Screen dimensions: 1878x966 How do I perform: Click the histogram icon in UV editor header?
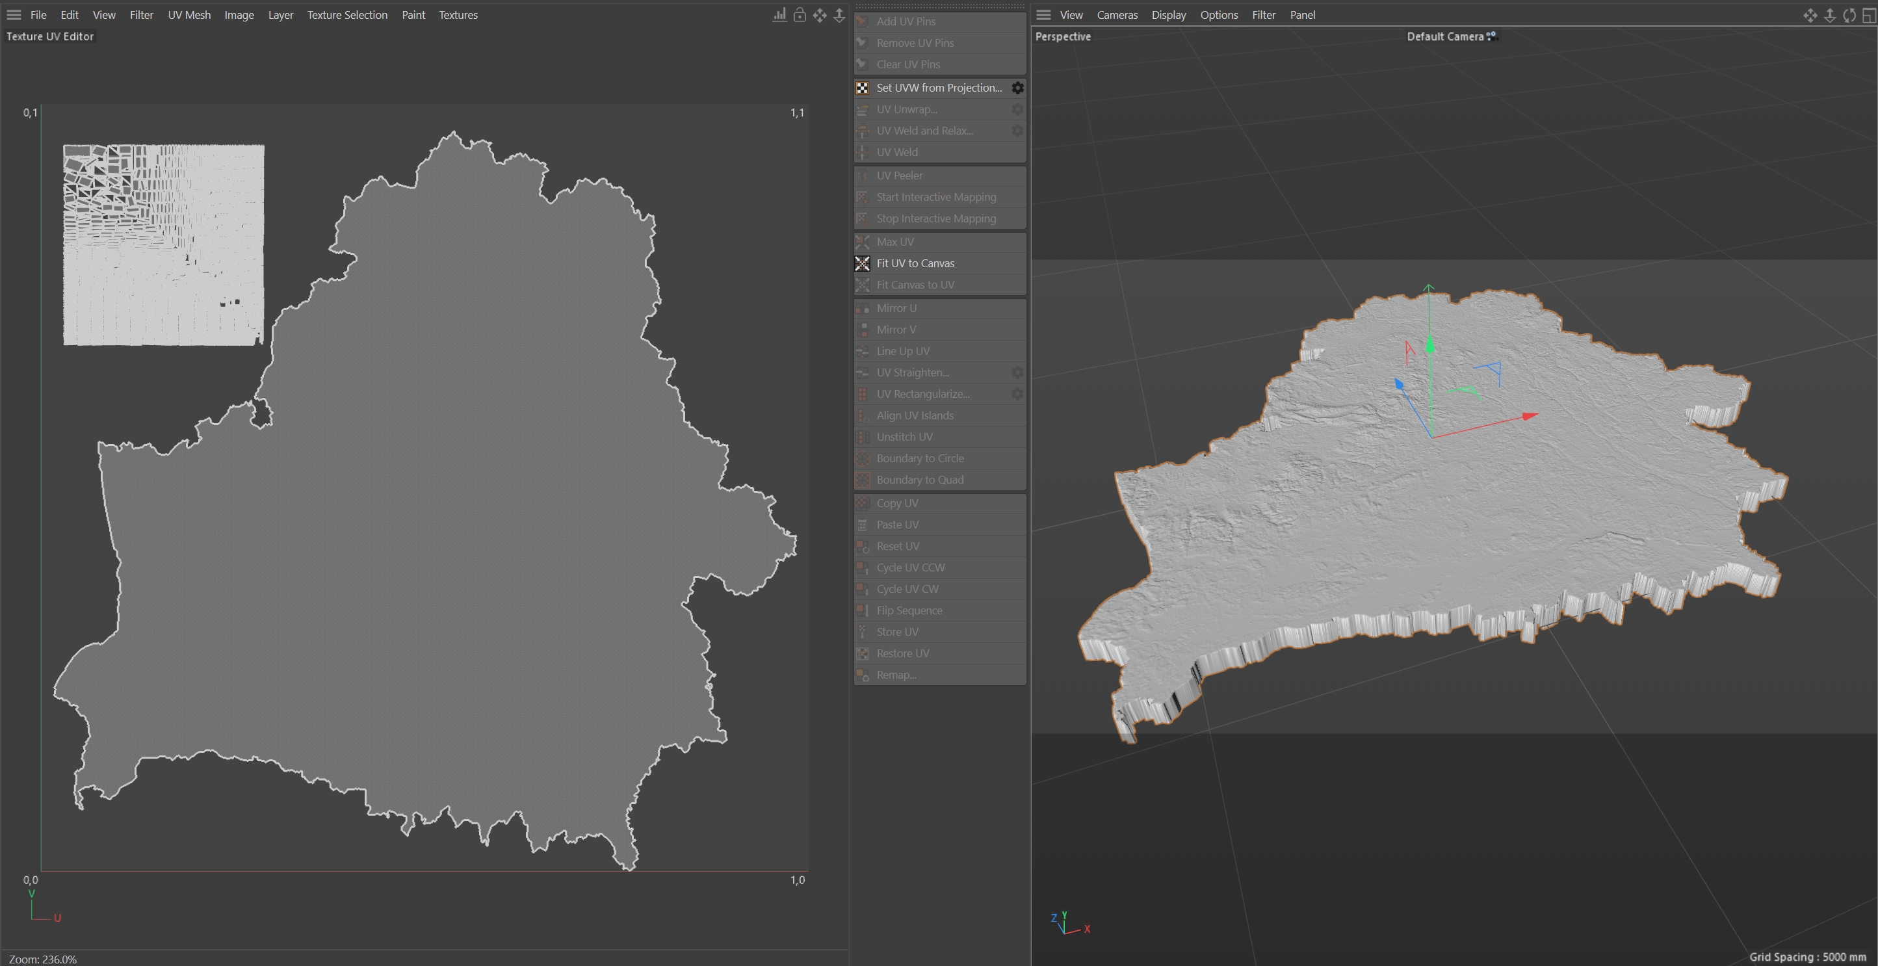point(779,14)
